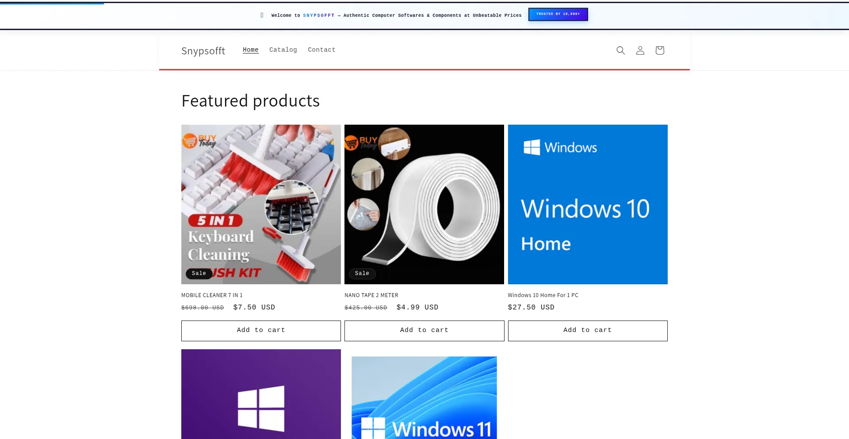Open the Catalog menu item
Image resolution: width=849 pixels, height=439 pixels.
[283, 50]
